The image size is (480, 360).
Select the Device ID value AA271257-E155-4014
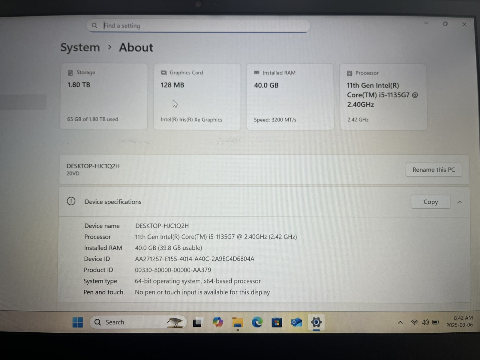tap(194, 259)
